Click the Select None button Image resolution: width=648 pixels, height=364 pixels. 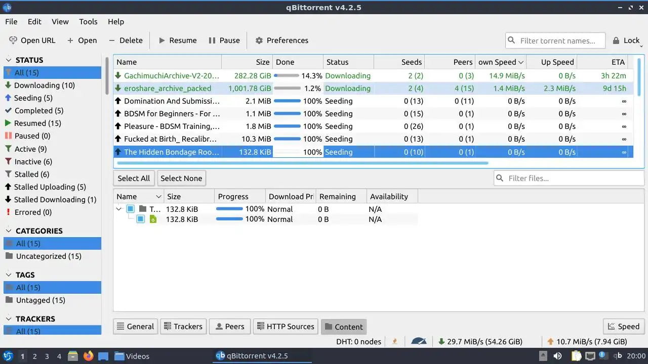(x=181, y=178)
